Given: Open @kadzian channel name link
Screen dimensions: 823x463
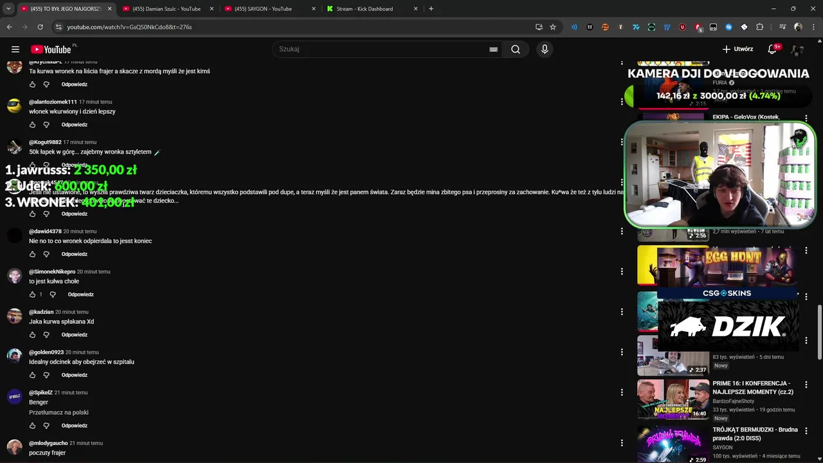Looking at the screenshot, I should 41,312.
